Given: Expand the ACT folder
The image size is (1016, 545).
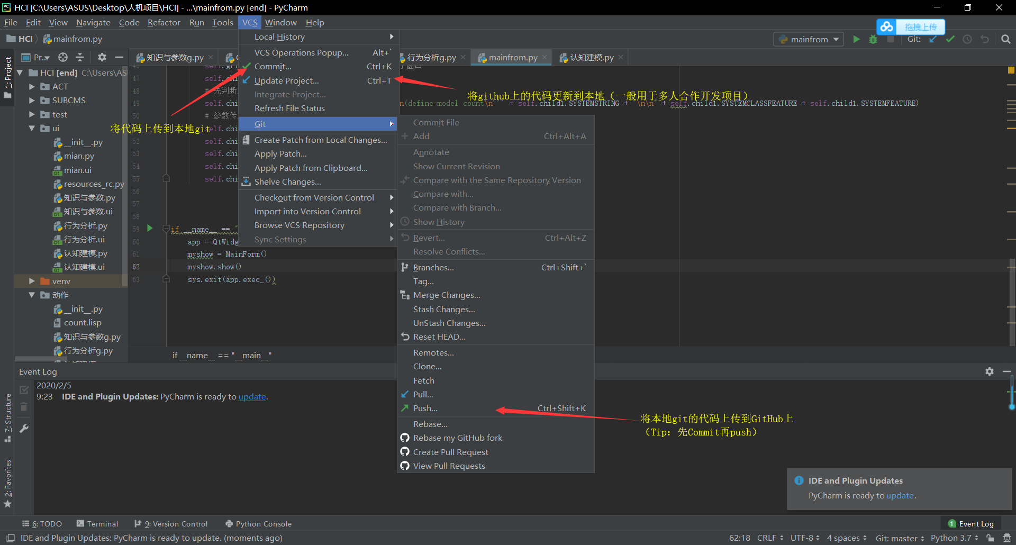Looking at the screenshot, I should (32, 86).
